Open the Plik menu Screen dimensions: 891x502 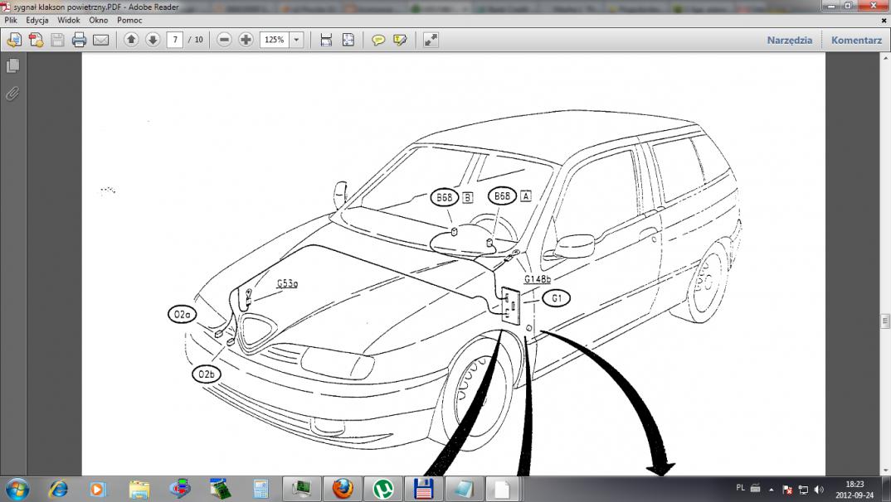click(12, 20)
